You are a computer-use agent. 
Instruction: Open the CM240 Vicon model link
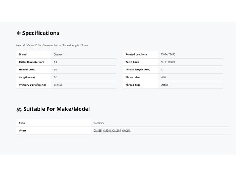[107, 131]
